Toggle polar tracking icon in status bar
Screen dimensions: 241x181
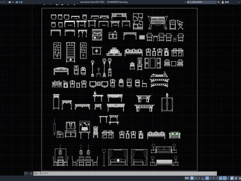pyautogui.click(x=207, y=178)
